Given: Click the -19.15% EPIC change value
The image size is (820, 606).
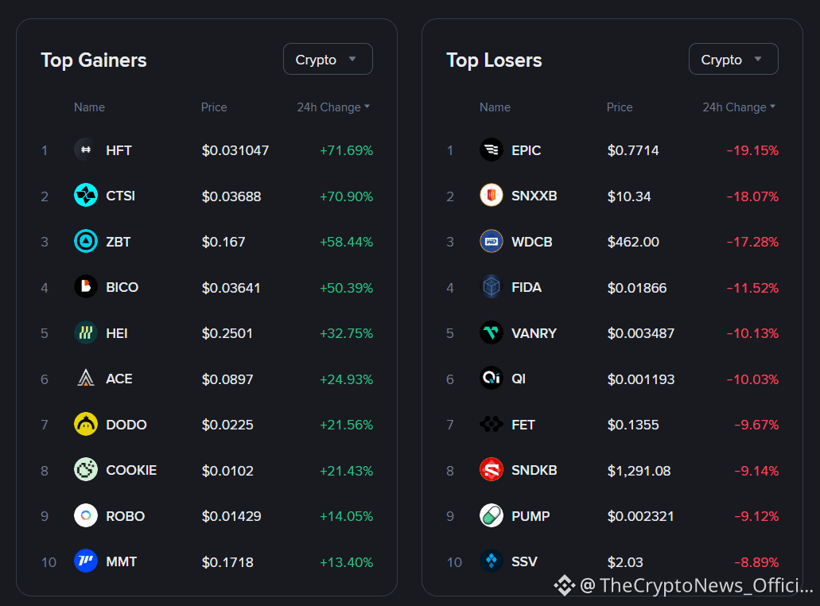Looking at the screenshot, I should (x=752, y=150).
